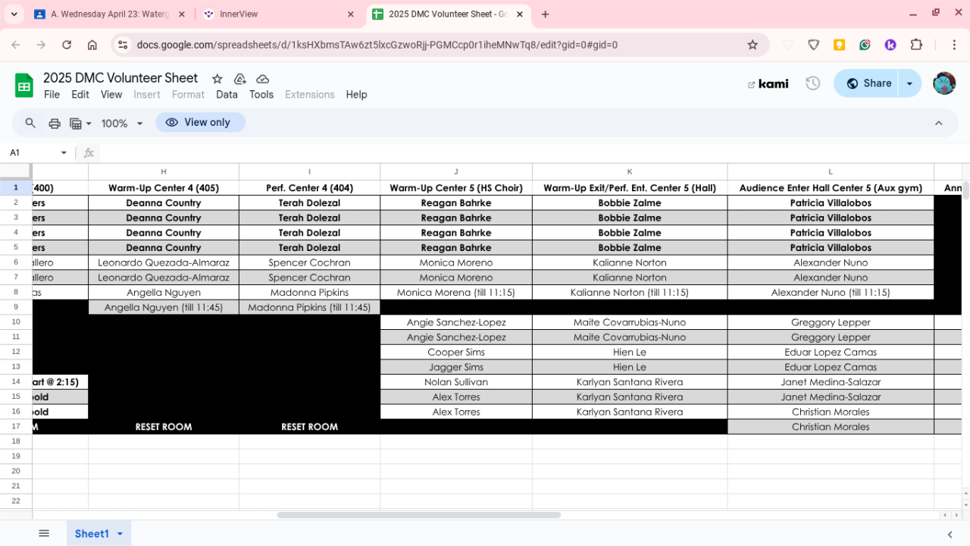Select cell 'Kalianne Norton (till 11:15)'

point(630,293)
